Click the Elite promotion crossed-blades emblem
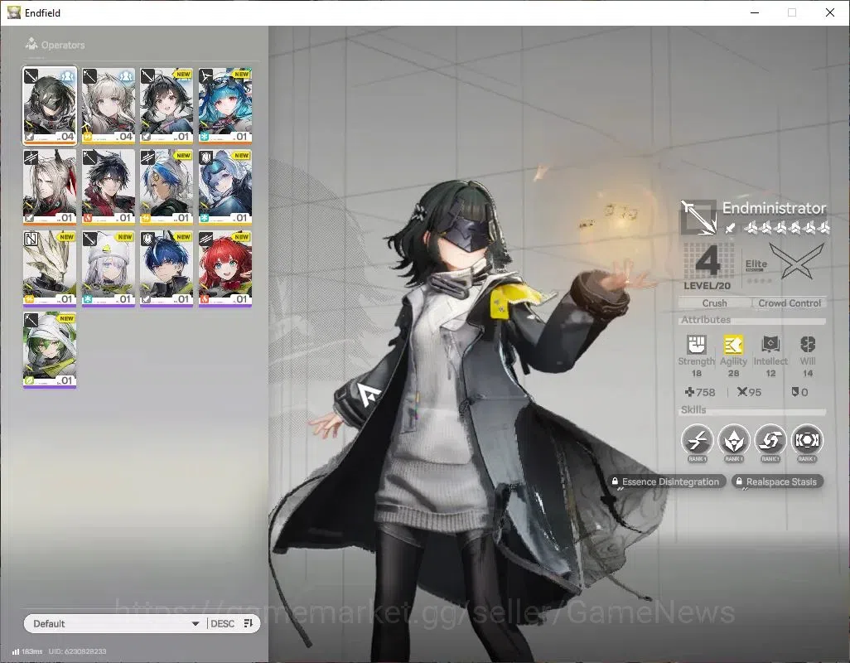 796,261
